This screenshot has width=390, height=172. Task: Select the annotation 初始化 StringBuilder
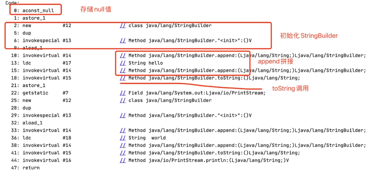click(309, 36)
